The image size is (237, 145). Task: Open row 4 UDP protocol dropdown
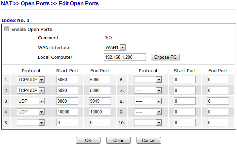[x=31, y=112]
